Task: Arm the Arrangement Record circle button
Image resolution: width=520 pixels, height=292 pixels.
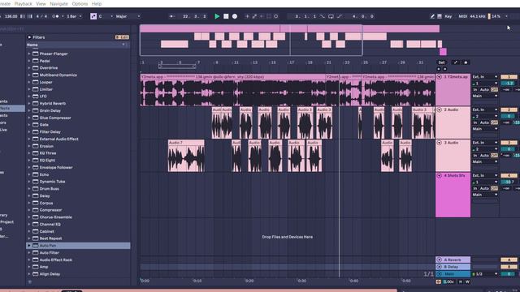Action: (235, 16)
